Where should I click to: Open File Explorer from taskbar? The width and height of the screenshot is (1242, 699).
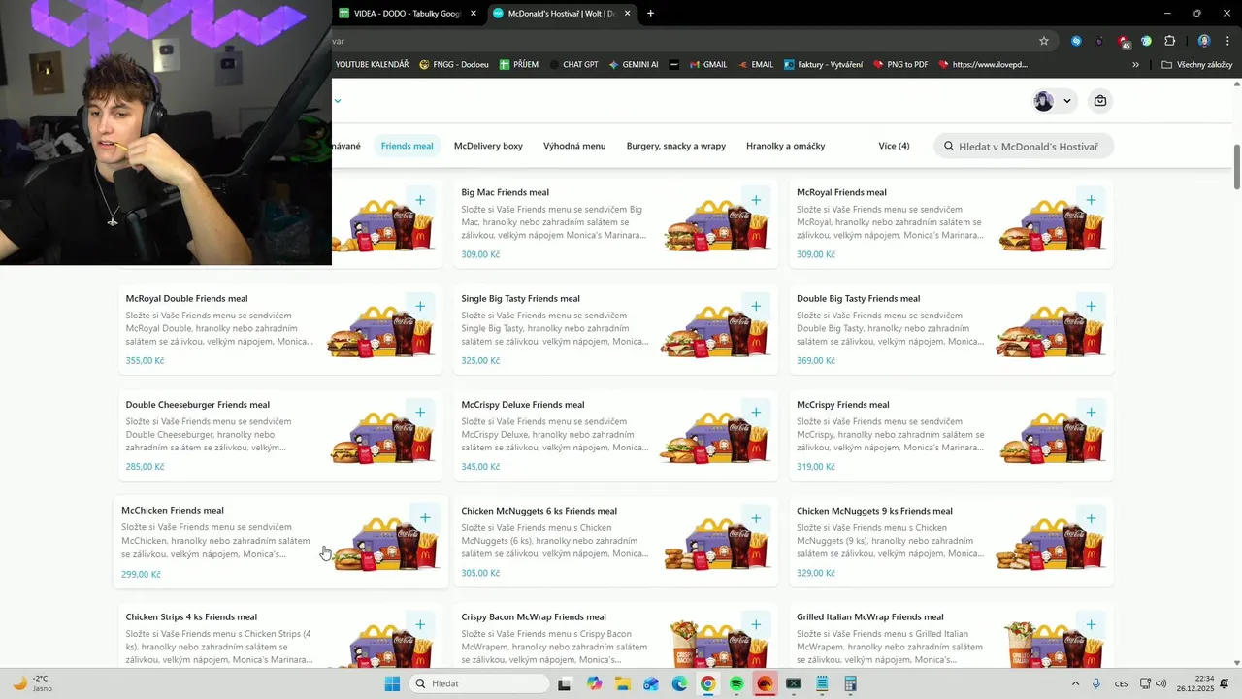coord(622,683)
